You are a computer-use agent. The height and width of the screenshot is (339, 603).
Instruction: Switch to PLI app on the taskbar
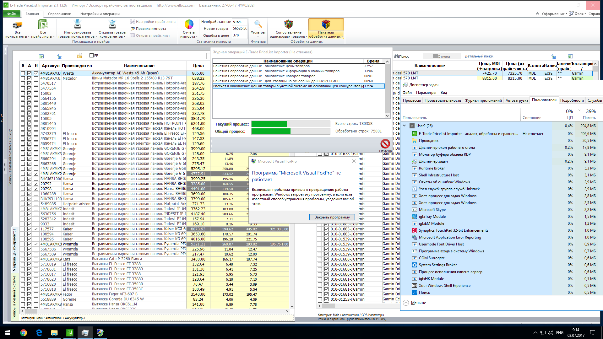(70, 333)
